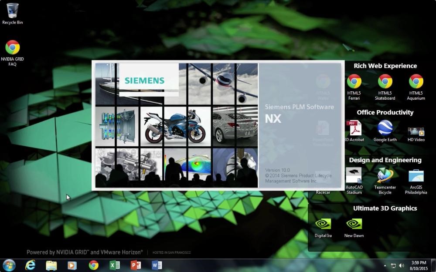Open Windows Media Player from taskbar
The height and width of the screenshot is (272, 436).
tap(72, 265)
